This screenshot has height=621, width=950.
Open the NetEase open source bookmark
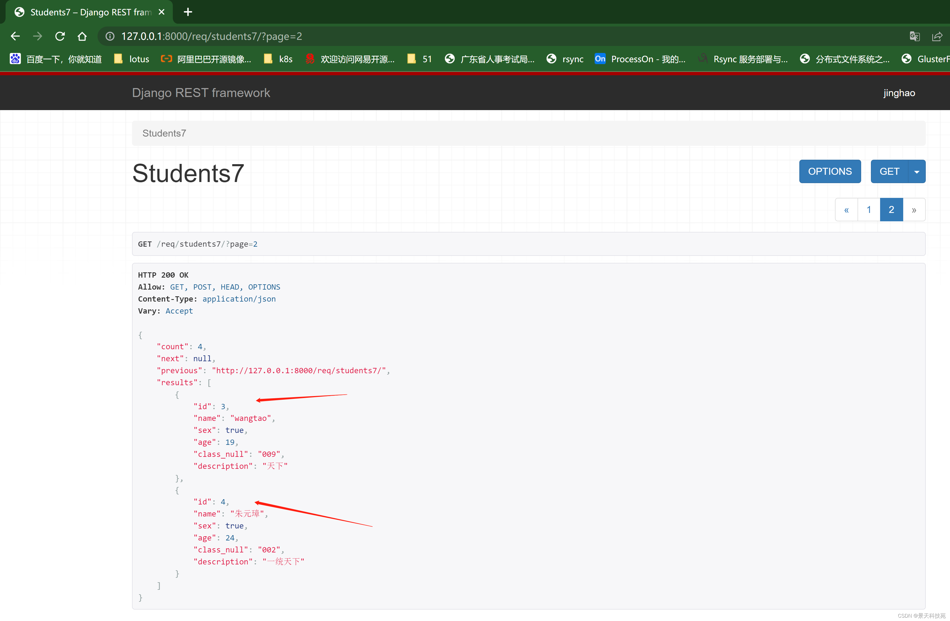[x=350, y=59]
